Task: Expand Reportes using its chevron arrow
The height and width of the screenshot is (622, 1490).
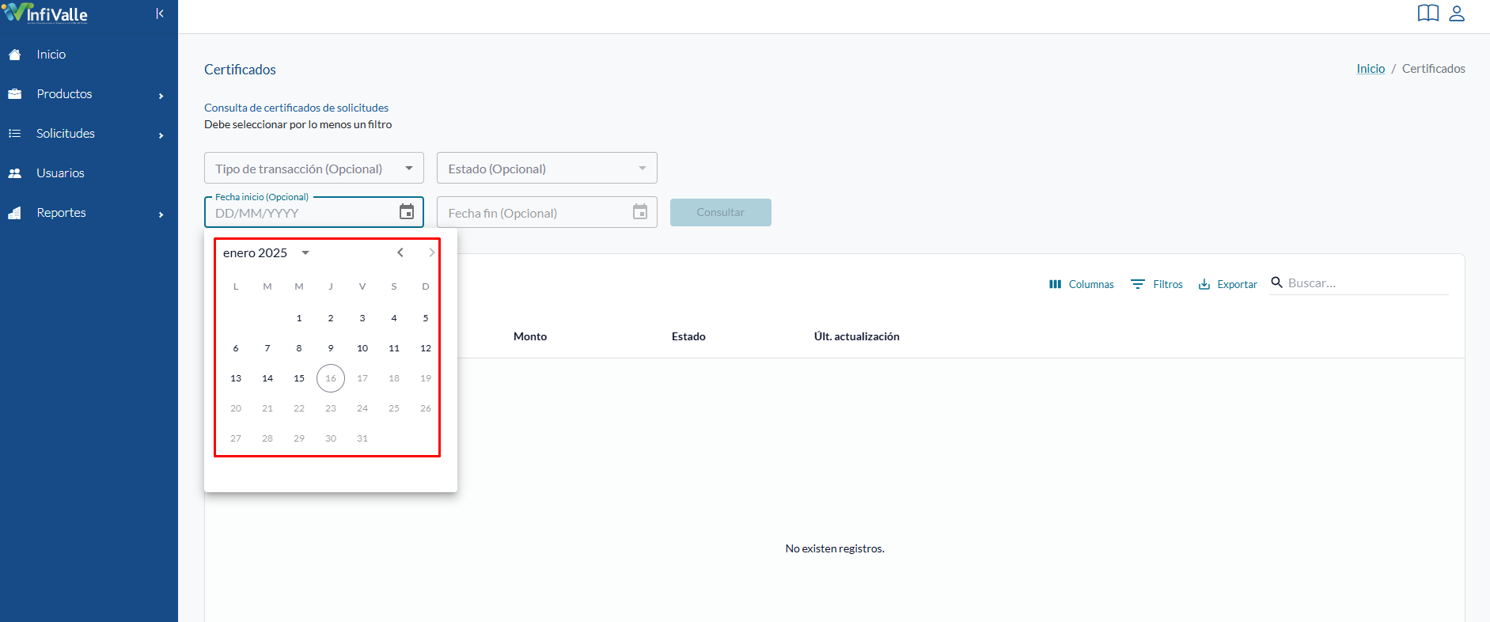Action: 161,214
